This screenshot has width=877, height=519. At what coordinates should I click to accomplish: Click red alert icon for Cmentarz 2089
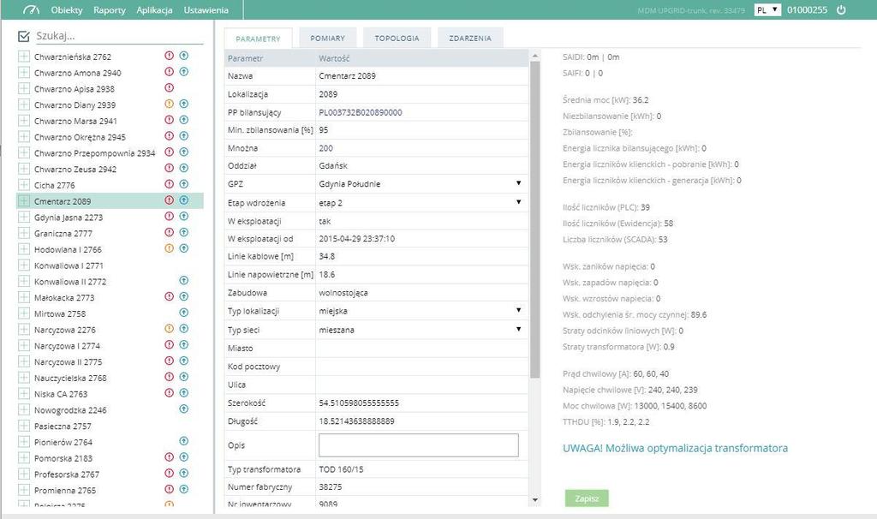[x=169, y=200]
